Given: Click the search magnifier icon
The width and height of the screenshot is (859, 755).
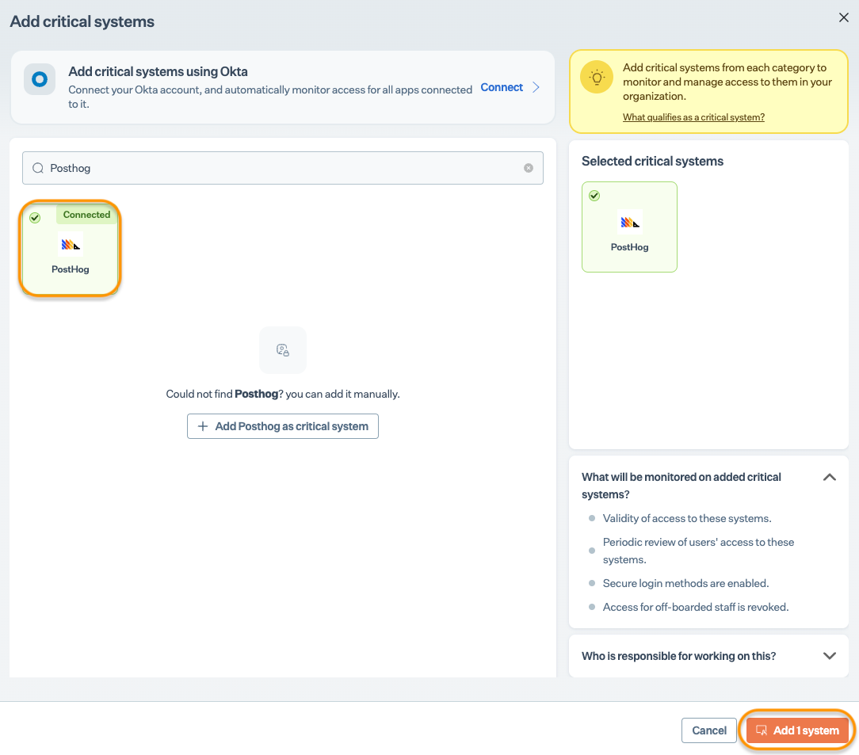Looking at the screenshot, I should [x=38, y=168].
